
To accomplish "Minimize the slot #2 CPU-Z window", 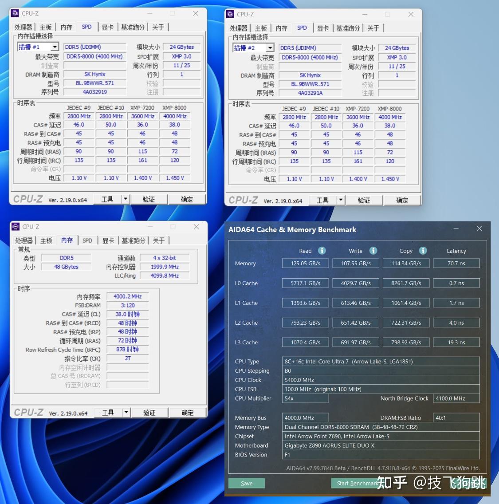I will pos(365,14).
